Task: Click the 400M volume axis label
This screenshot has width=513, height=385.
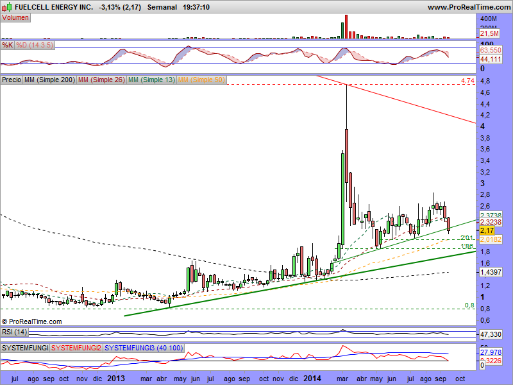Action: (x=489, y=19)
